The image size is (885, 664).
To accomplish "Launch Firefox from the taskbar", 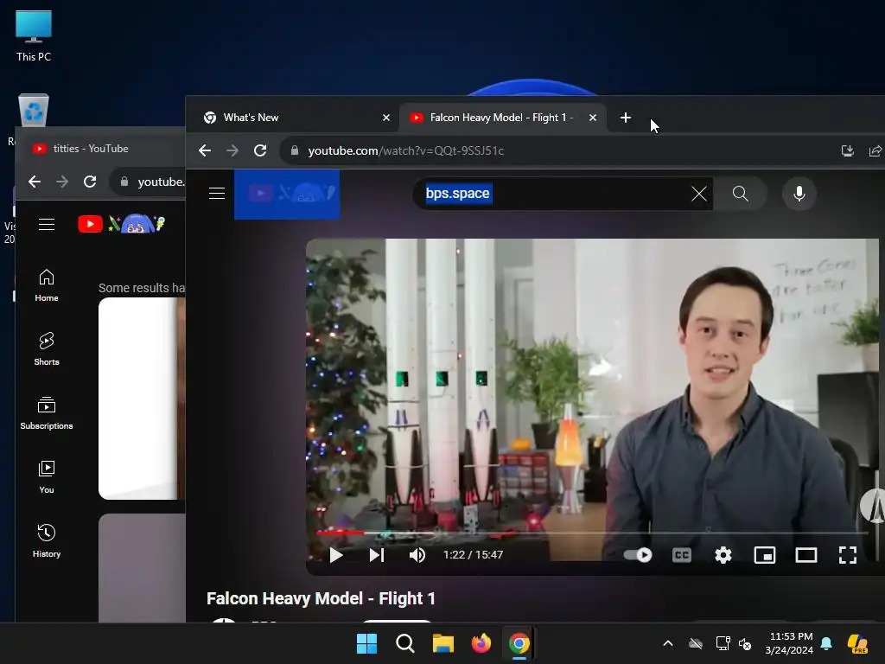I will point(481,643).
